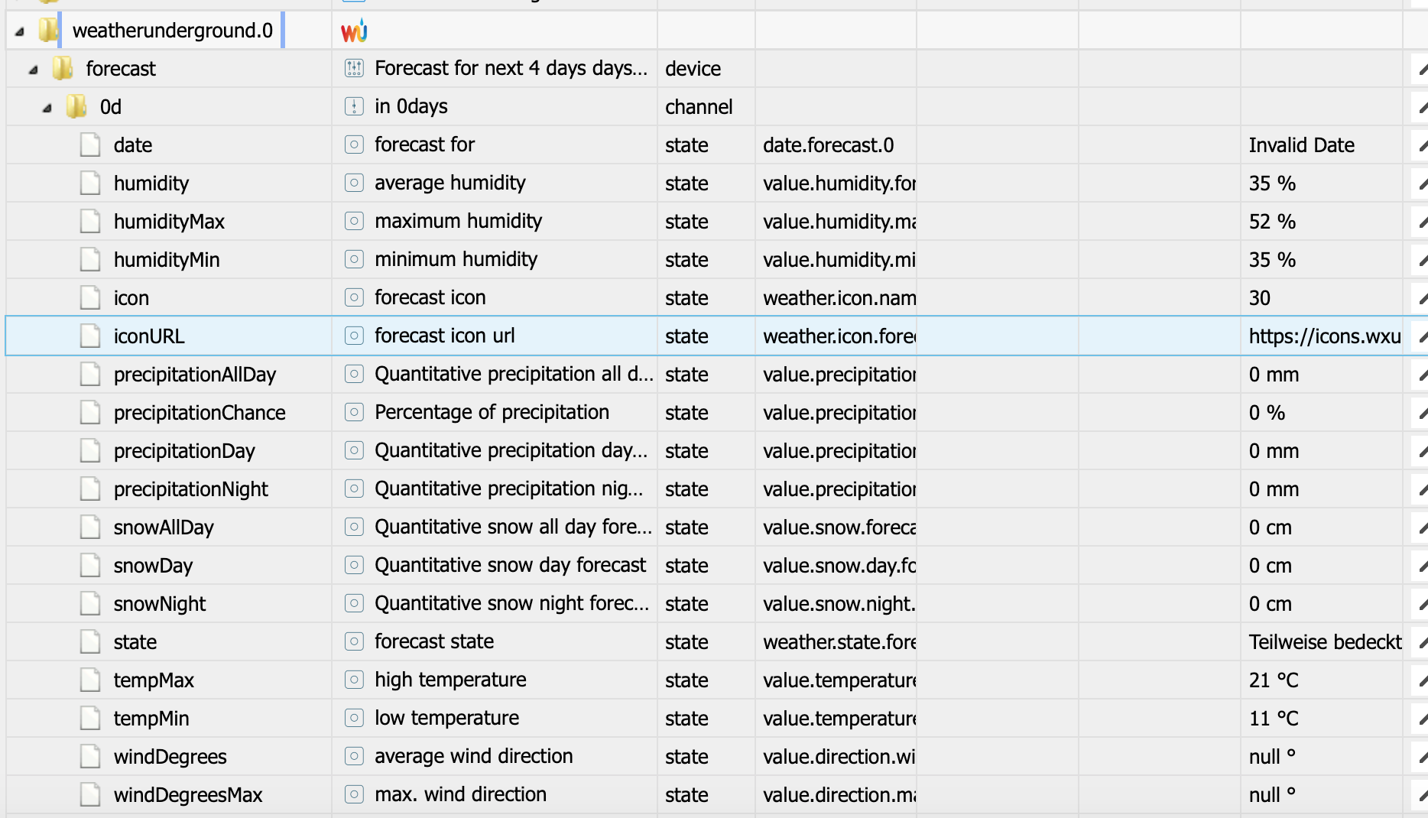Click the 'Invalid Date' value cell
Image resolution: width=1428 pixels, height=818 pixels.
(x=1301, y=145)
